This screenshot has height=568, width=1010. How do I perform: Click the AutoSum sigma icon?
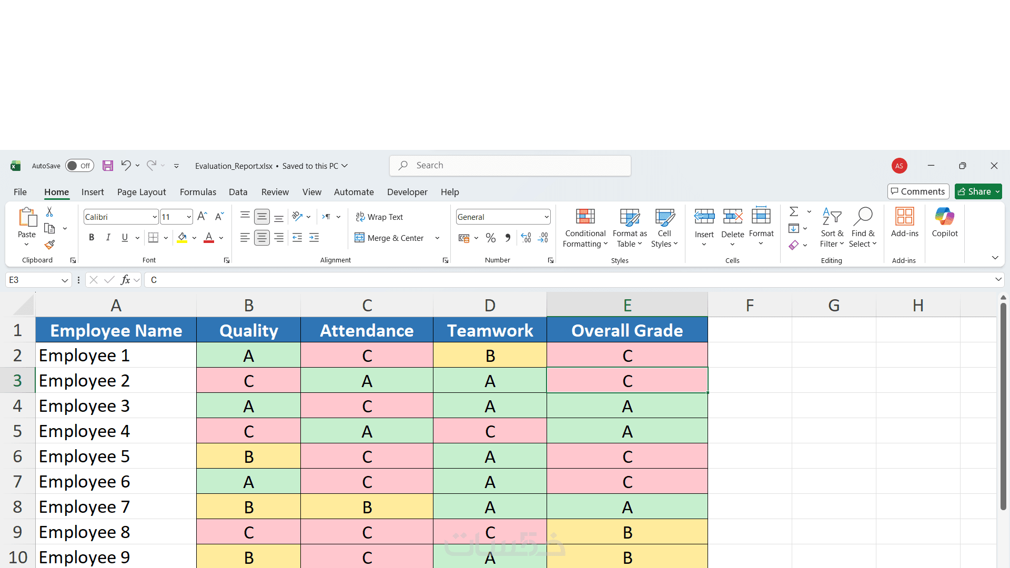pos(794,211)
